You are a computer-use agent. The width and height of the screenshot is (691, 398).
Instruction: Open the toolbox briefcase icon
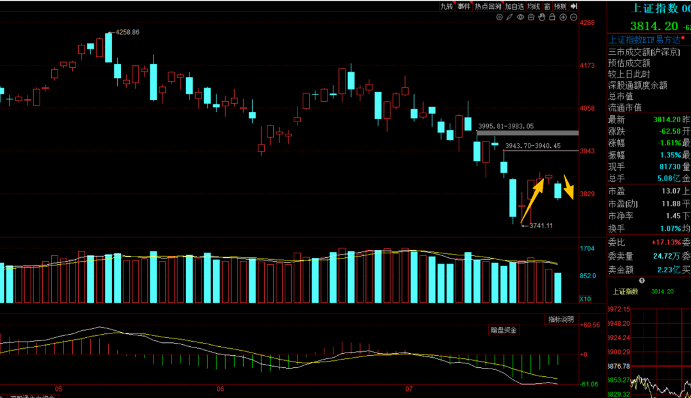(x=531, y=17)
